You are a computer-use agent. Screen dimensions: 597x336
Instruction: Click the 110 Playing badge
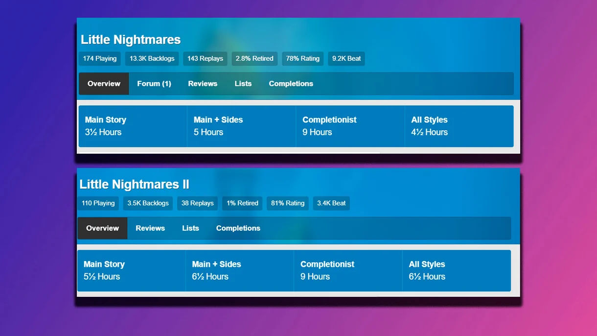[x=98, y=203]
